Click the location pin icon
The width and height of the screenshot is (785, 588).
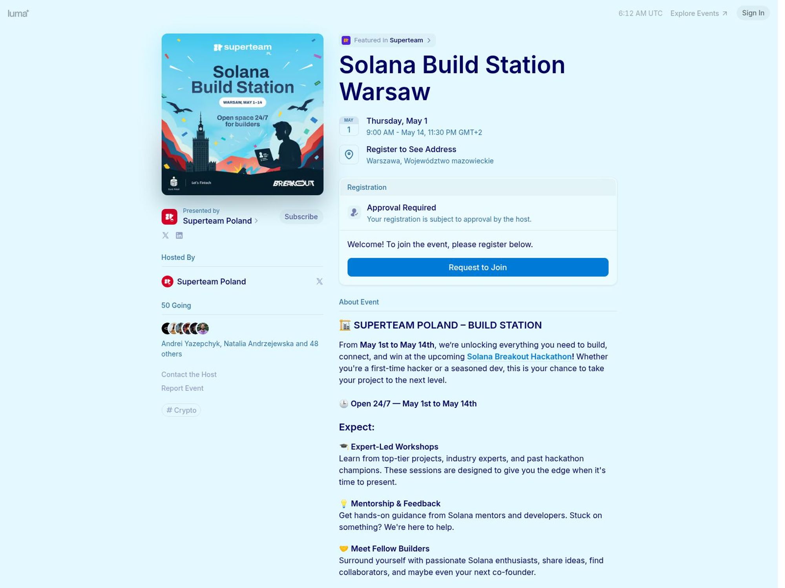tap(349, 154)
